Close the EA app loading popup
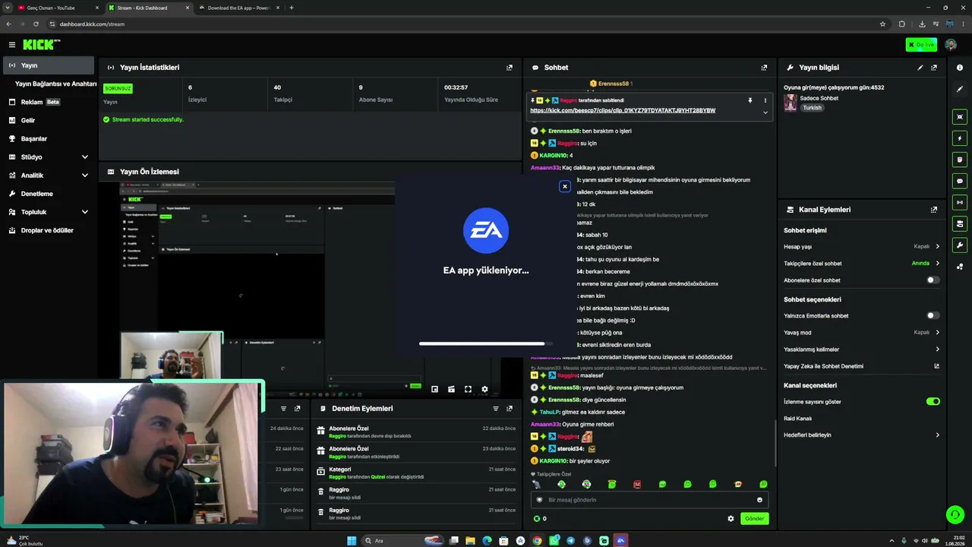 [564, 186]
